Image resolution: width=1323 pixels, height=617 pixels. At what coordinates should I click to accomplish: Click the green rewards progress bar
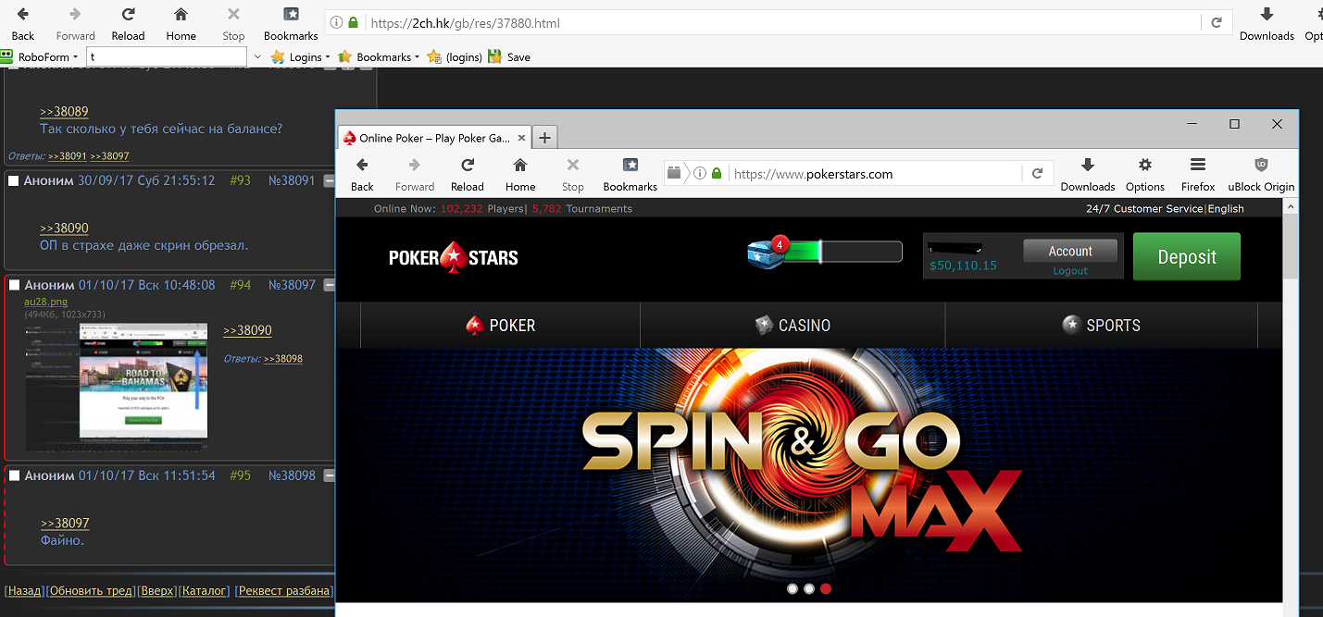[842, 252]
